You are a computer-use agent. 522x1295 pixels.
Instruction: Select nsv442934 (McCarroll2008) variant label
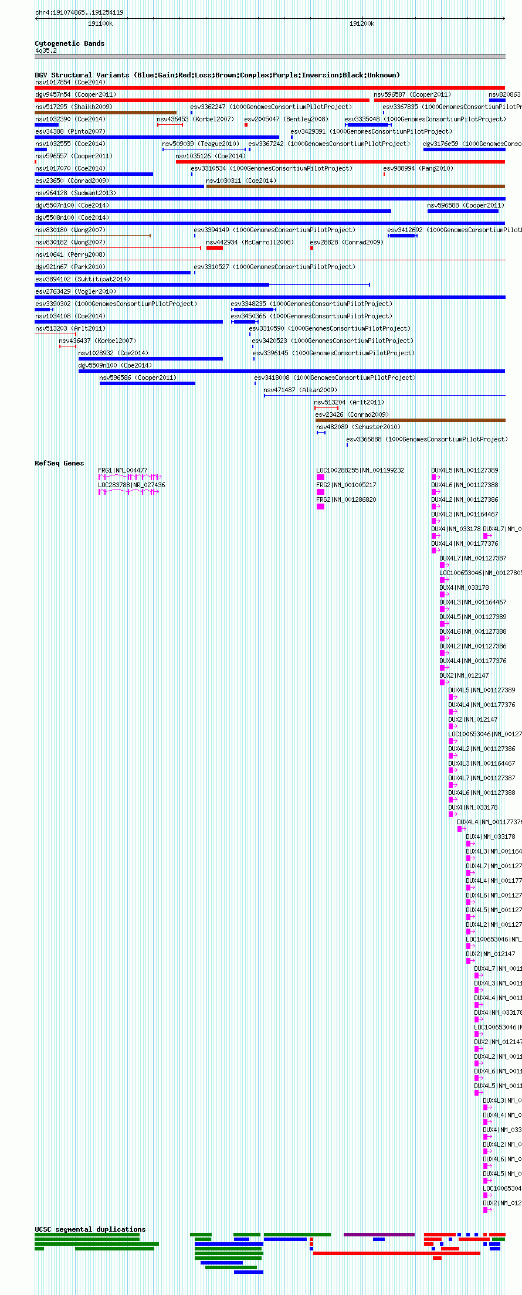[250, 242]
